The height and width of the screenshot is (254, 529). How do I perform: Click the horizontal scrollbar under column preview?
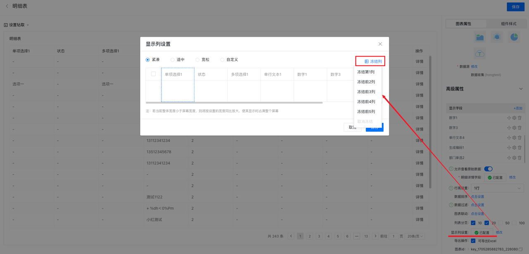tap(234, 103)
